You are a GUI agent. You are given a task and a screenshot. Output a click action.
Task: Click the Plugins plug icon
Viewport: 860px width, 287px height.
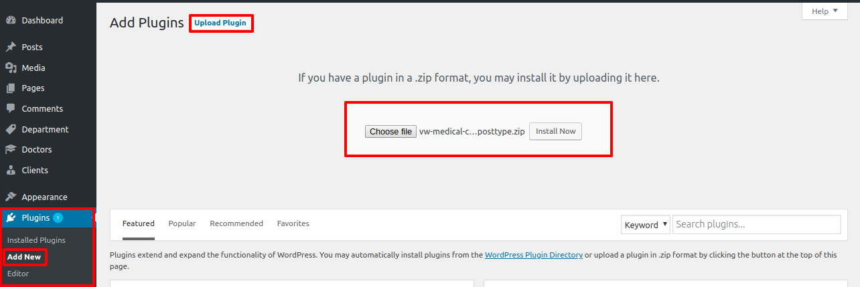[x=11, y=217]
